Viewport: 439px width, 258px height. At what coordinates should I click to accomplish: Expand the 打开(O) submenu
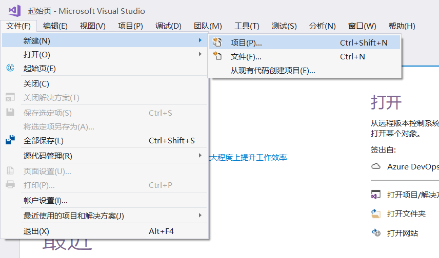click(x=200, y=54)
